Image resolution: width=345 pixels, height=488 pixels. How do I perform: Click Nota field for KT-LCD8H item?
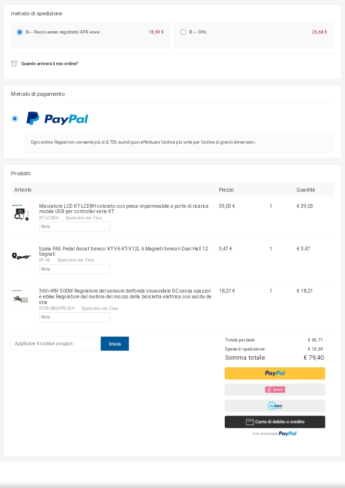pyautogui.click(x=74, y=227)
